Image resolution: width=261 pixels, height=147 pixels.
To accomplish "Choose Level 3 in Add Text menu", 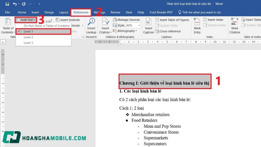I will [x=28, y=43].
